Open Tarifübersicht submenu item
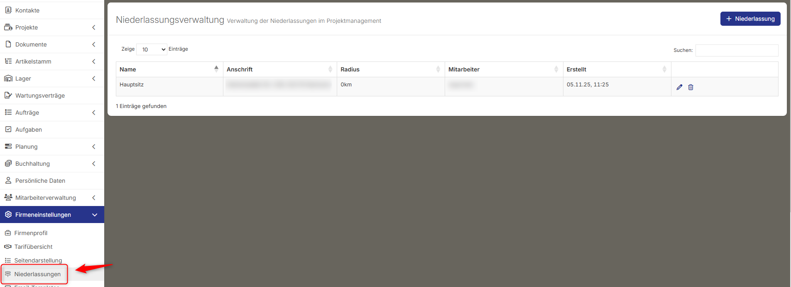The width and height of the screenshot is (791, 287). [52, 247]
